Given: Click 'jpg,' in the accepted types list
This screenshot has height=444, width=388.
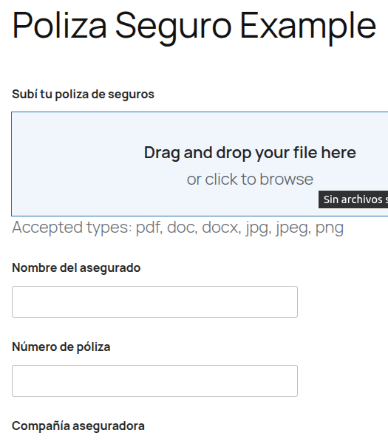Looking at the screenshot, I should click(258, 228).
